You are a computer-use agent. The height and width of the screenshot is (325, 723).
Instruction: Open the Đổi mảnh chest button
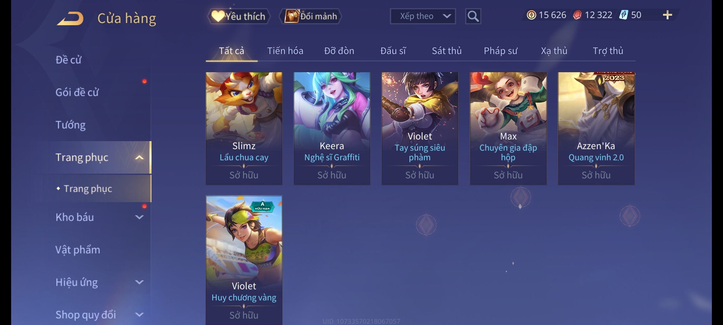[x=311, y=16]
